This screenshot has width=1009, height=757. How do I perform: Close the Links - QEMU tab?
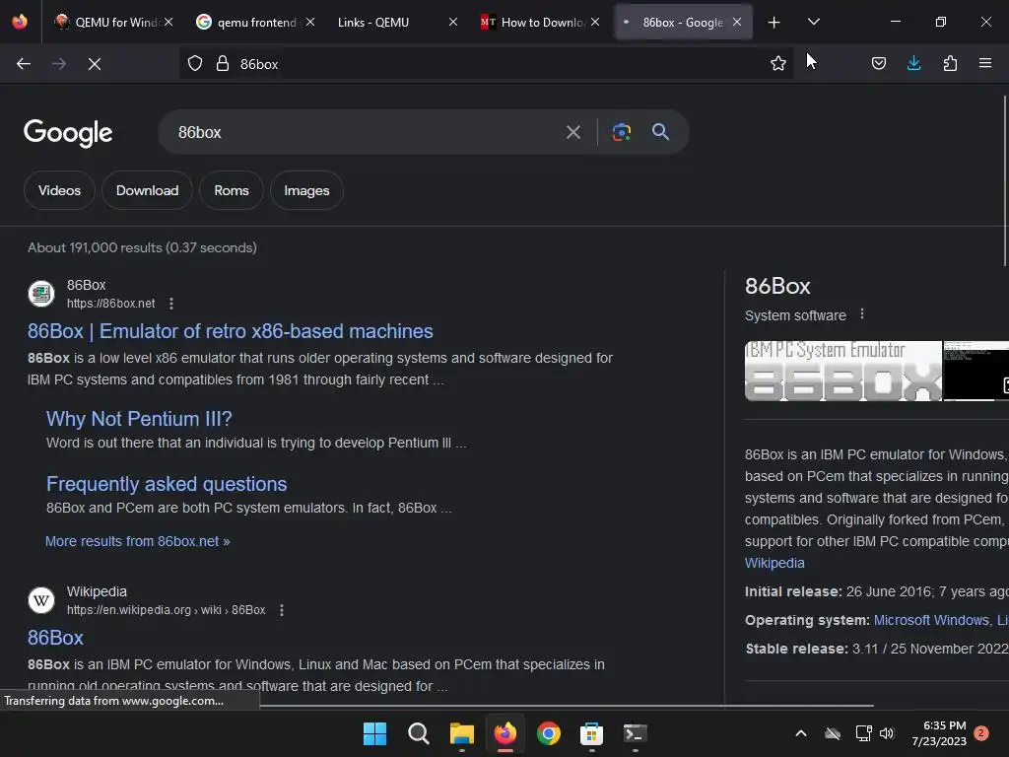click(453, 22)
